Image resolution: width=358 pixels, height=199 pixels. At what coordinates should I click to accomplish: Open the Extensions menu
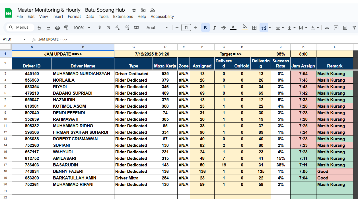pos(123,16)
